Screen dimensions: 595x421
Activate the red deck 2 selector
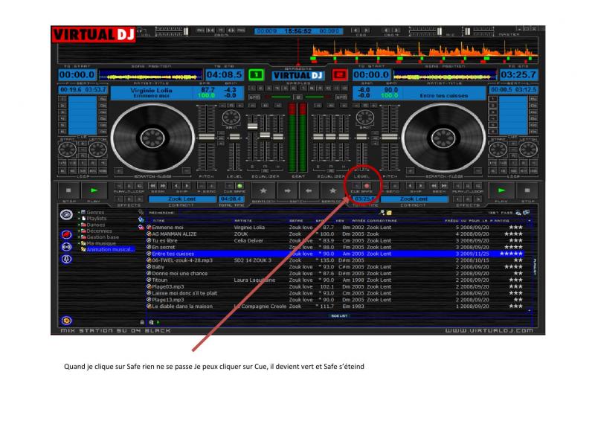point(339,75)
